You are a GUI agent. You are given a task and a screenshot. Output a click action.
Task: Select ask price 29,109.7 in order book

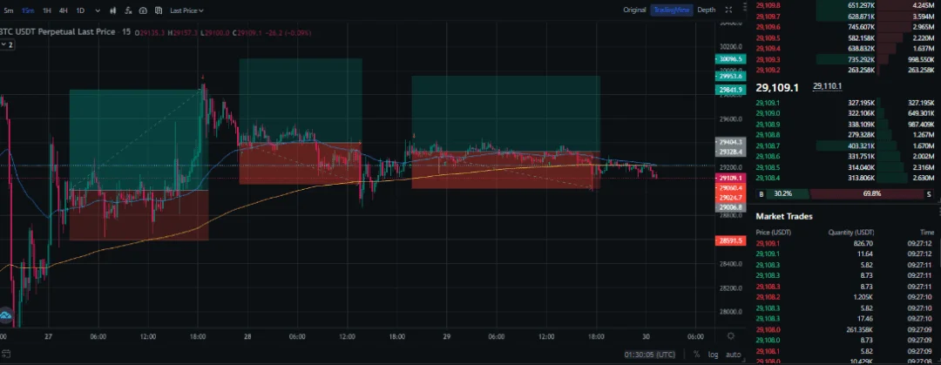point(768,17)
